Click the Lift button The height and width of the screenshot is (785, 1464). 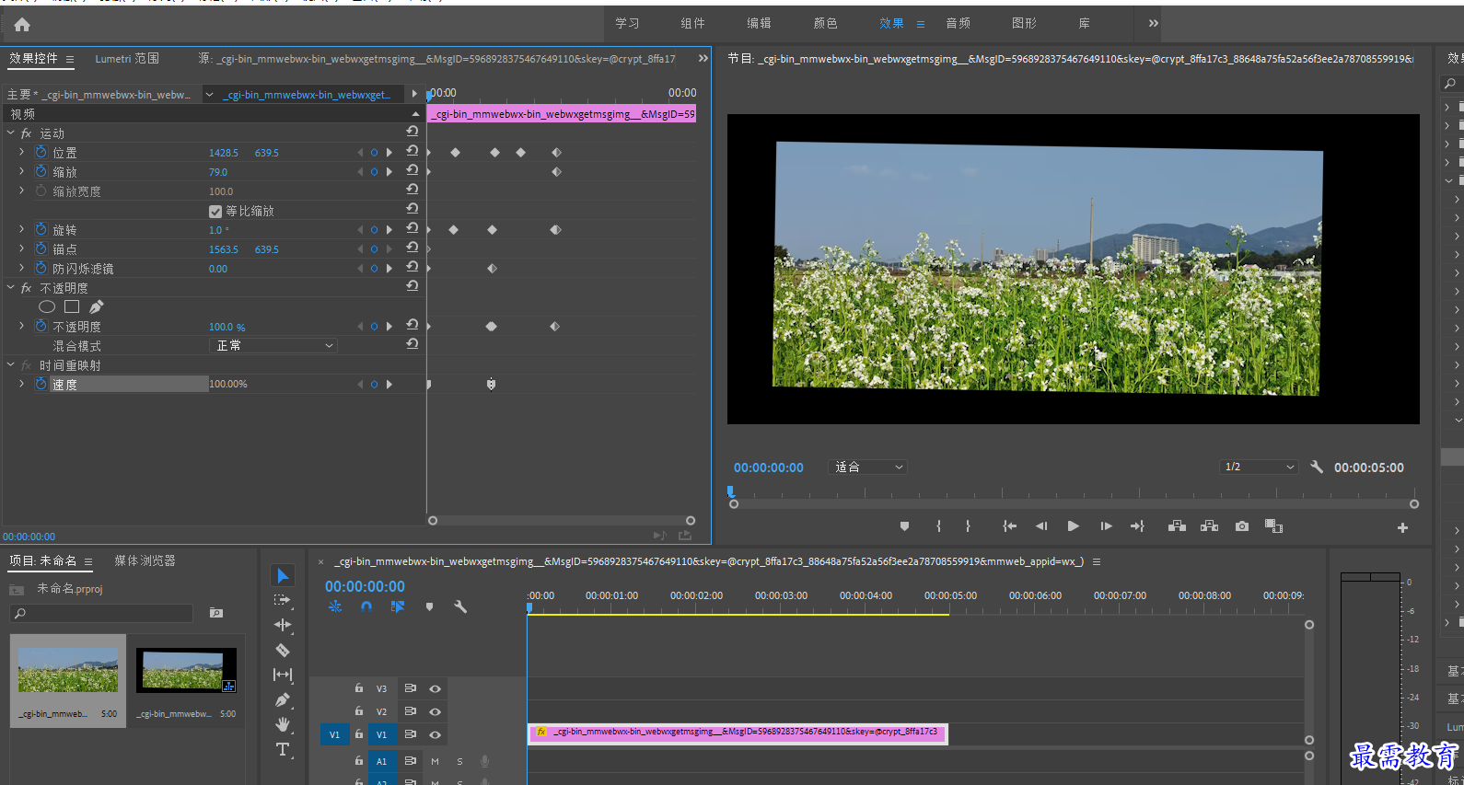pyautogui.click(x=1177, y=526)
